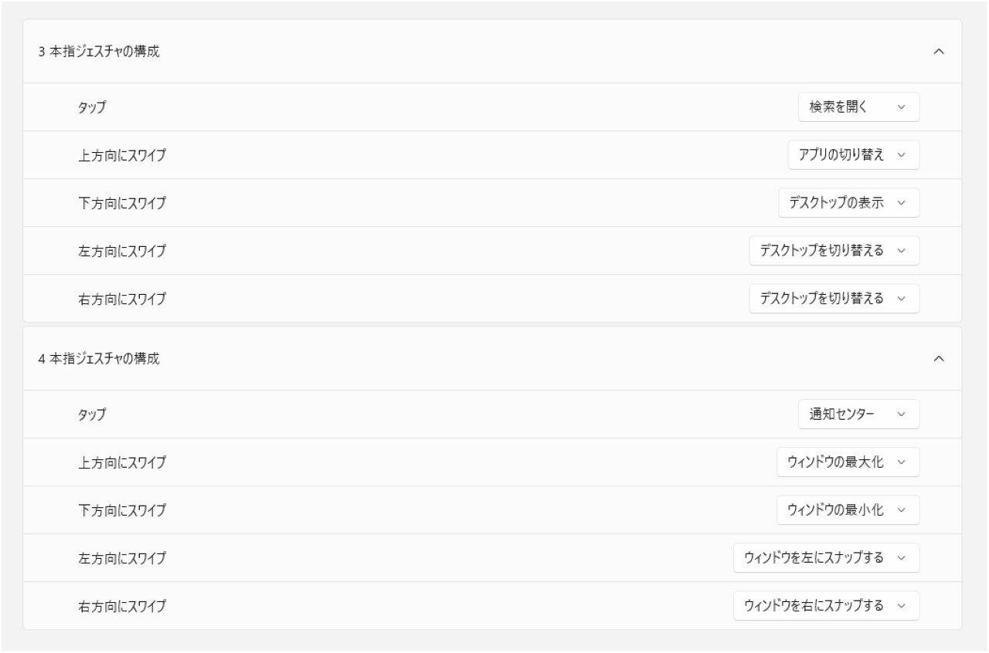Open the 通知センター dropdown for four-finger tap
989x653 pixels.
tap(858, 414)
